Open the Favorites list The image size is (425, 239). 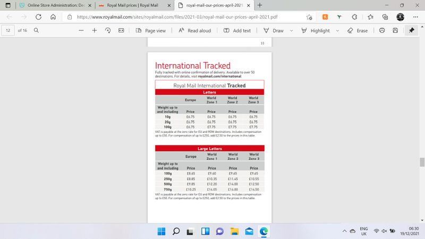(370, 17)
